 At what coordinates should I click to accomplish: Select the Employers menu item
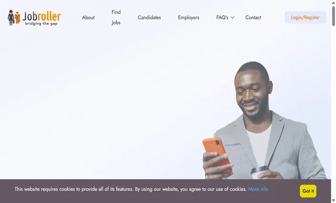coord(189,18)
